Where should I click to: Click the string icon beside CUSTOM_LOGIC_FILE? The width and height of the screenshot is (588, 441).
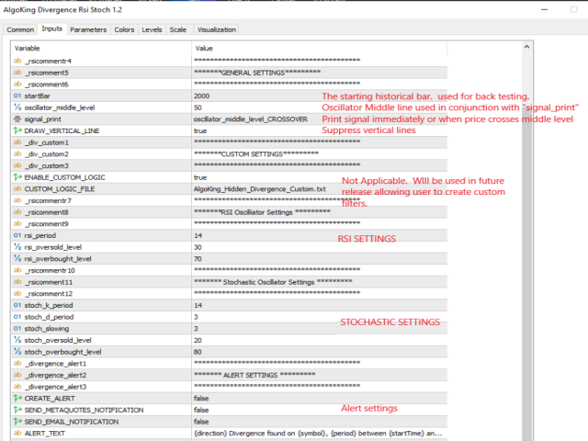17,188
